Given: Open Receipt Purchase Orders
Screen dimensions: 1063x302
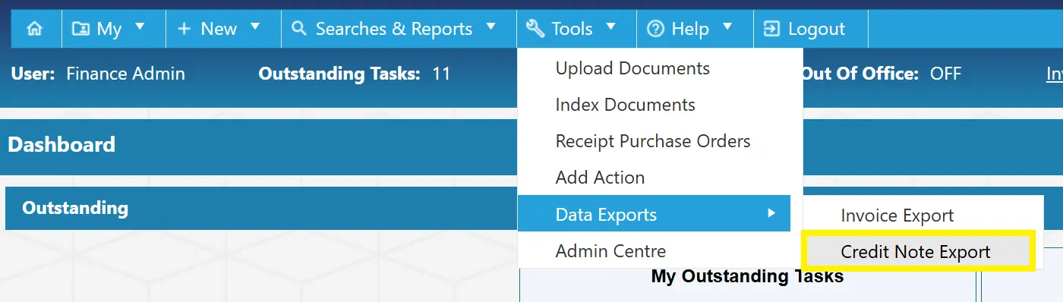Looking at the screenshot, I should [654, 141].
